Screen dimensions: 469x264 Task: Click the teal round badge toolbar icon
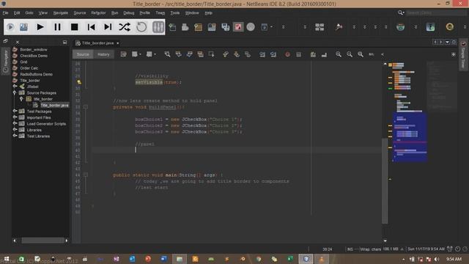coord(401,27)
